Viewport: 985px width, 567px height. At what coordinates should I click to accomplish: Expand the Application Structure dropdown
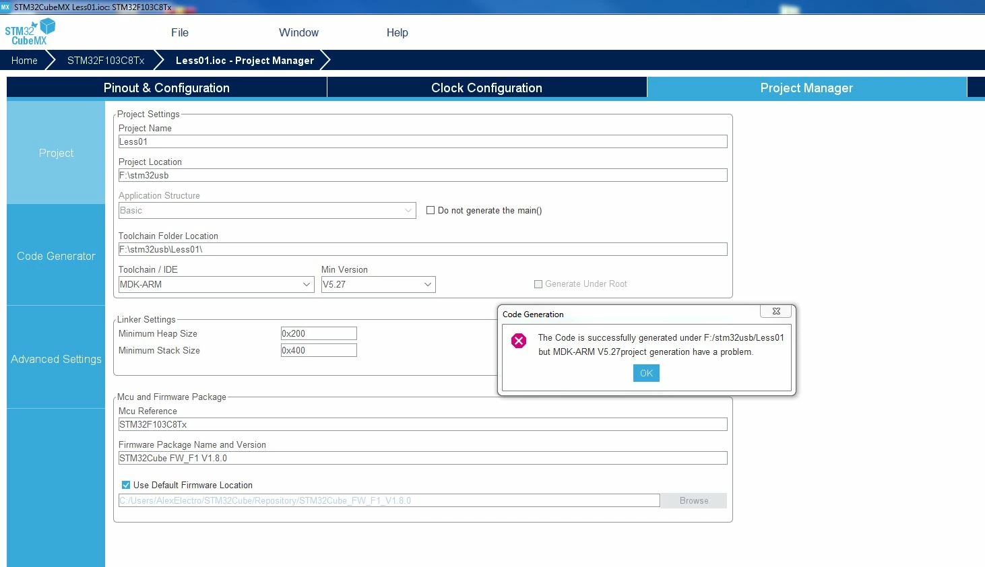[x=267, y=210]
